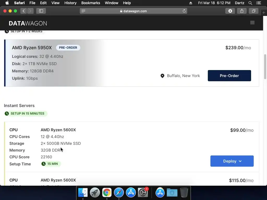Open the Share button in Safari toolbar
The height and width of the screenshot is (200, 267).
point(242,11)
